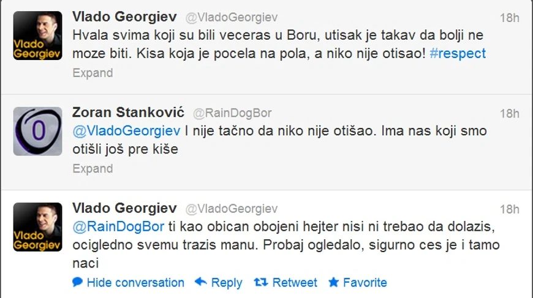Open the 18h timestamp of the first tweet
533x298 pixels.
coord(509,18)
